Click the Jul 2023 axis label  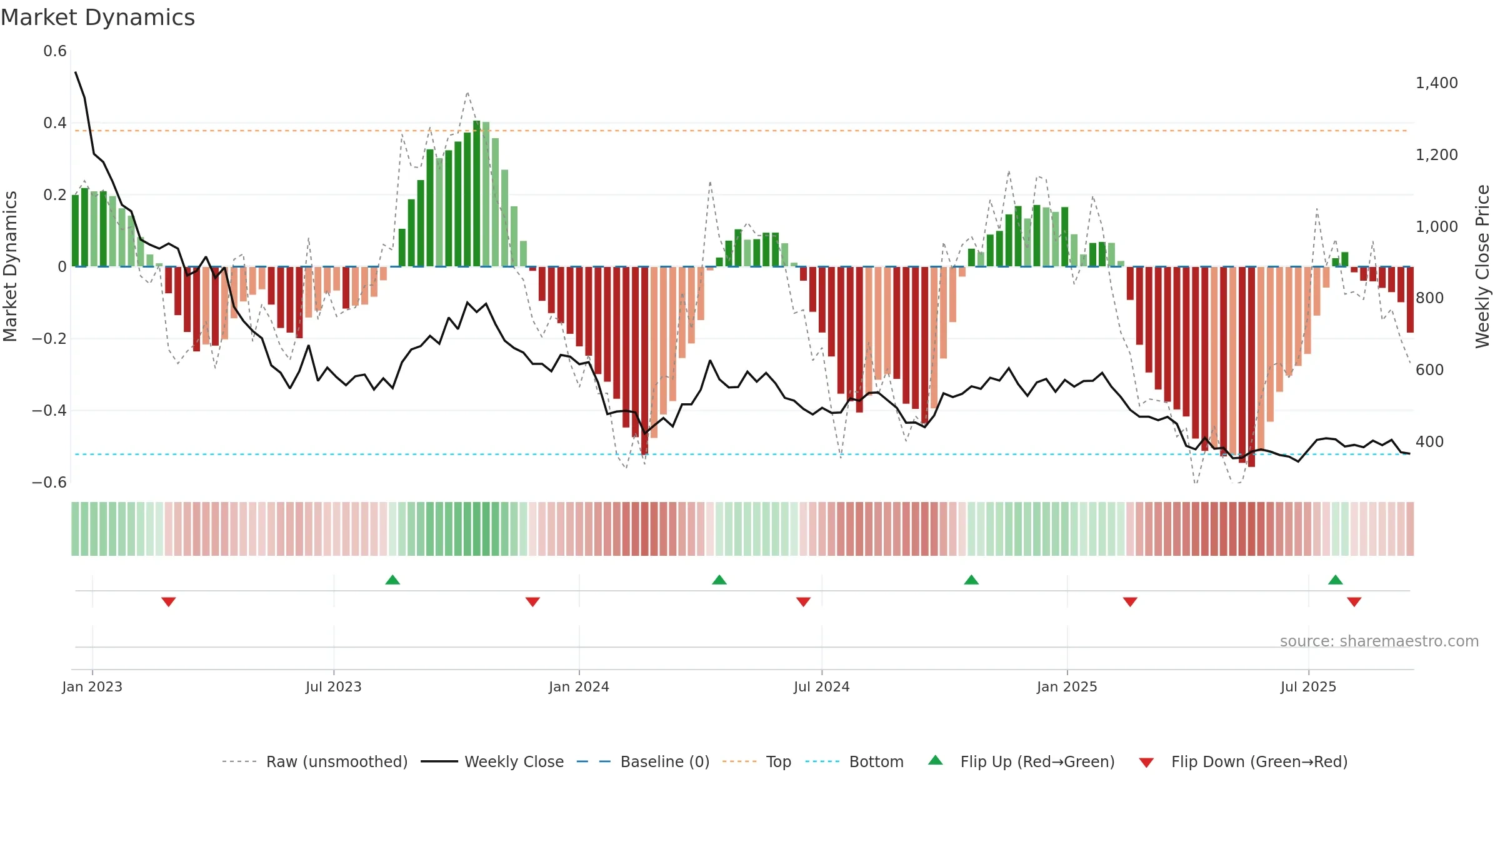334,686
